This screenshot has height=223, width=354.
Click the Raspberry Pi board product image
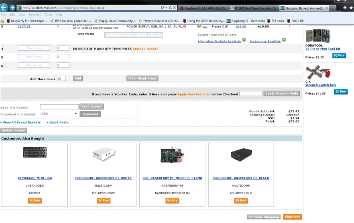[x=172, y=155]
